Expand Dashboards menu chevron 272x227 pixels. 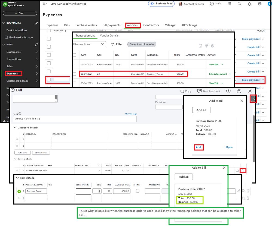pyautogui.click(x=37, y=52)
